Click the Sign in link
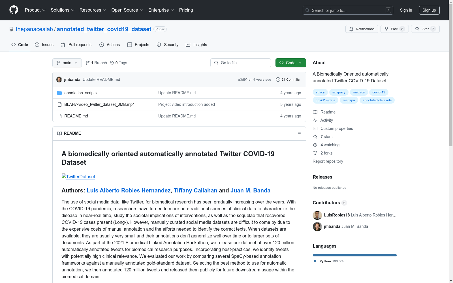 click(x=406, y=10)
